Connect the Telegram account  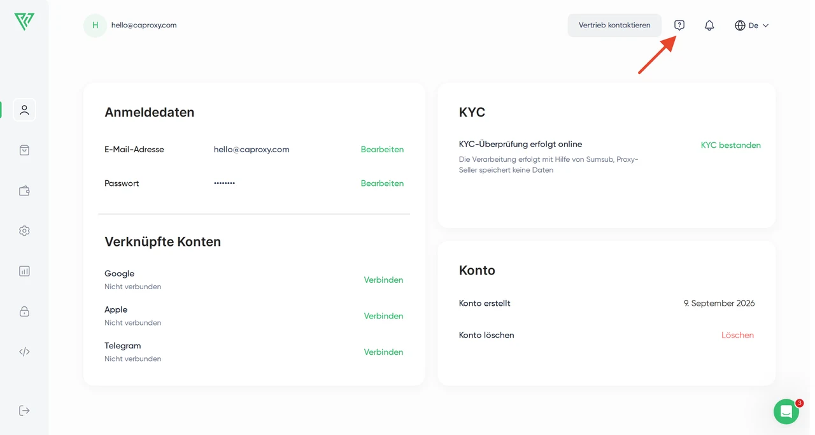pyautogui.click(x=383, y=352)
